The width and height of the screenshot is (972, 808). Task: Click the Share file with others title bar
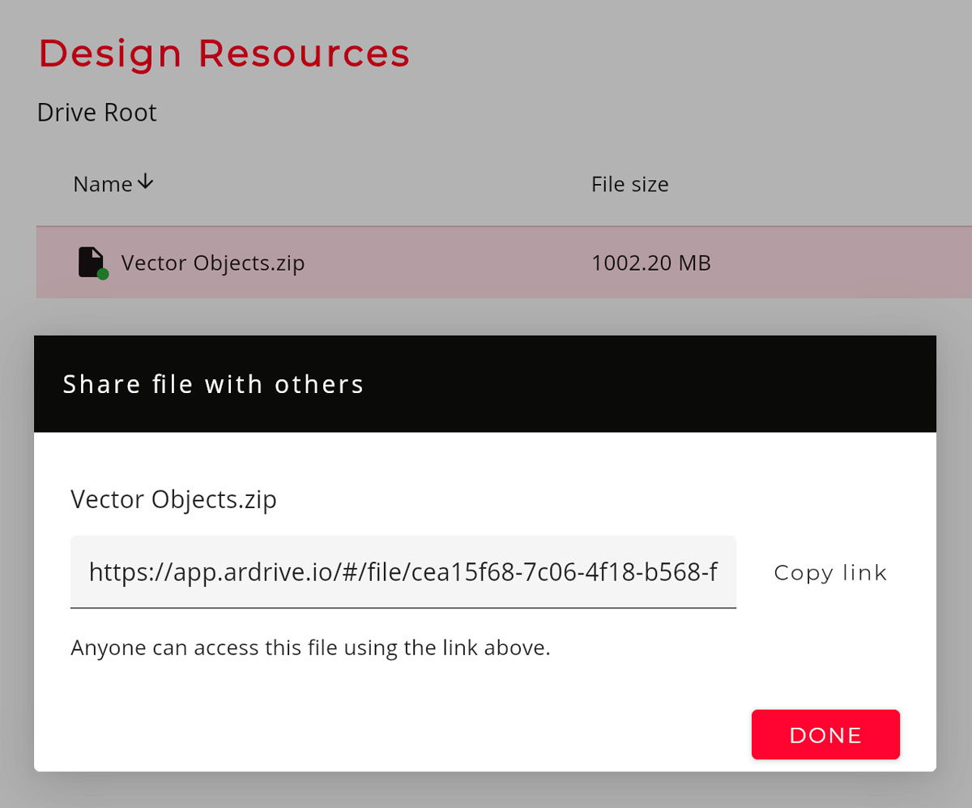(213, 383)
